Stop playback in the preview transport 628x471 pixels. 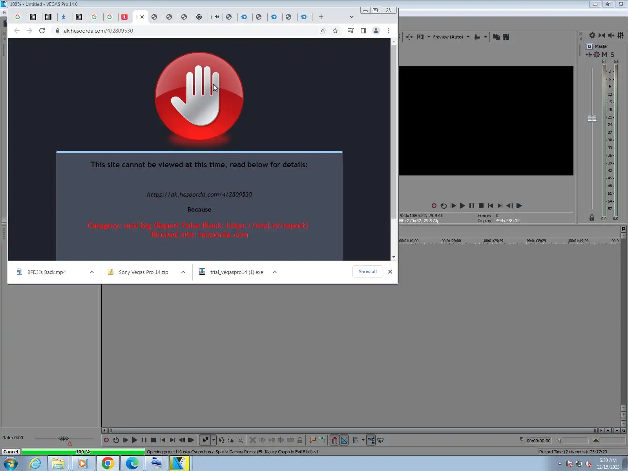click(x=481, y=206)
